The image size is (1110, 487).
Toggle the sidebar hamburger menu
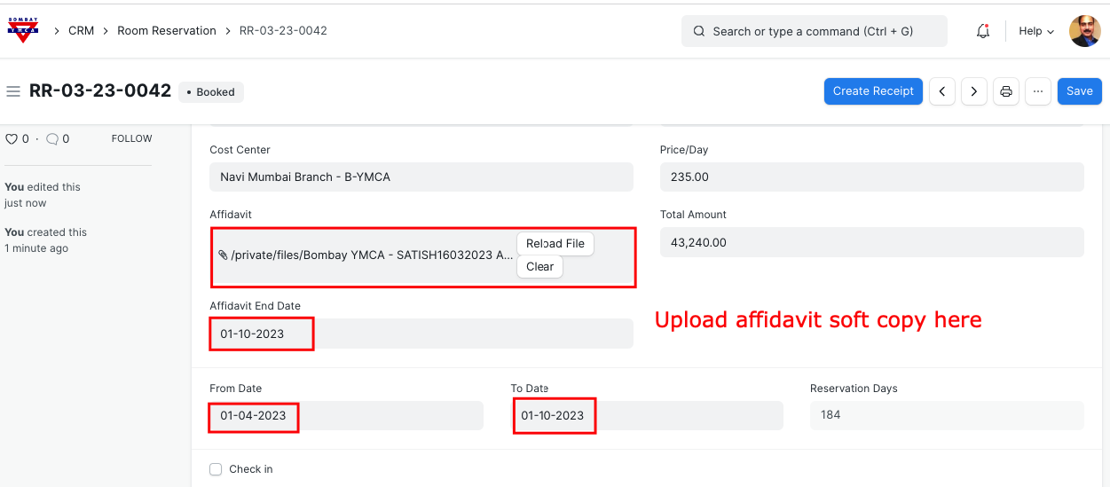click(13, 91)
